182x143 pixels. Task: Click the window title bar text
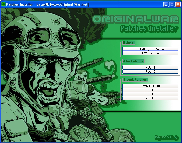(47, 5)
